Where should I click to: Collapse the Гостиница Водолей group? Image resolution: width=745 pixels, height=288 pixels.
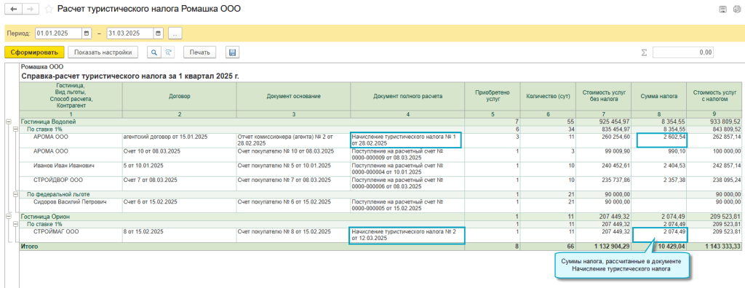[8, 121]
